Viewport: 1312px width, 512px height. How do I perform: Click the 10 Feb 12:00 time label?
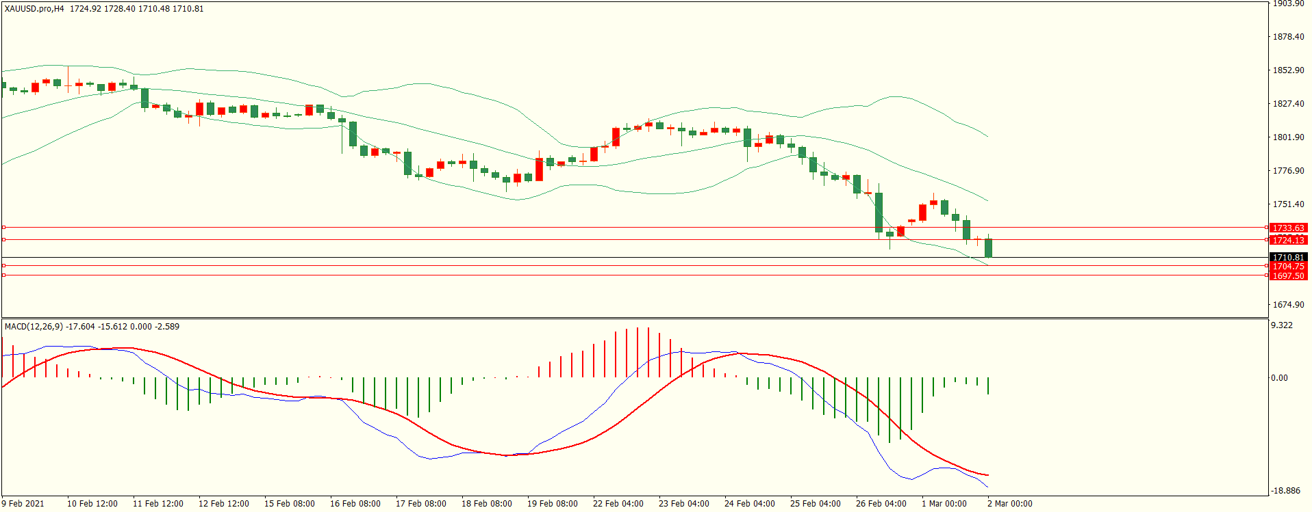click(92, 504)
